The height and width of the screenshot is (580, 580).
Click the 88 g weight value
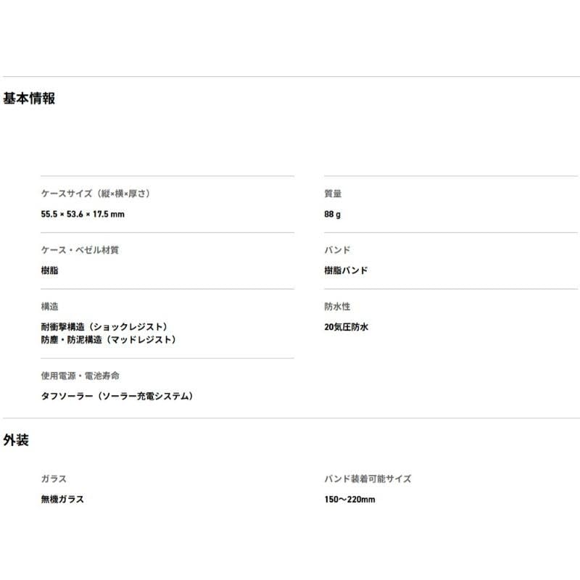[x=333, y=214]
